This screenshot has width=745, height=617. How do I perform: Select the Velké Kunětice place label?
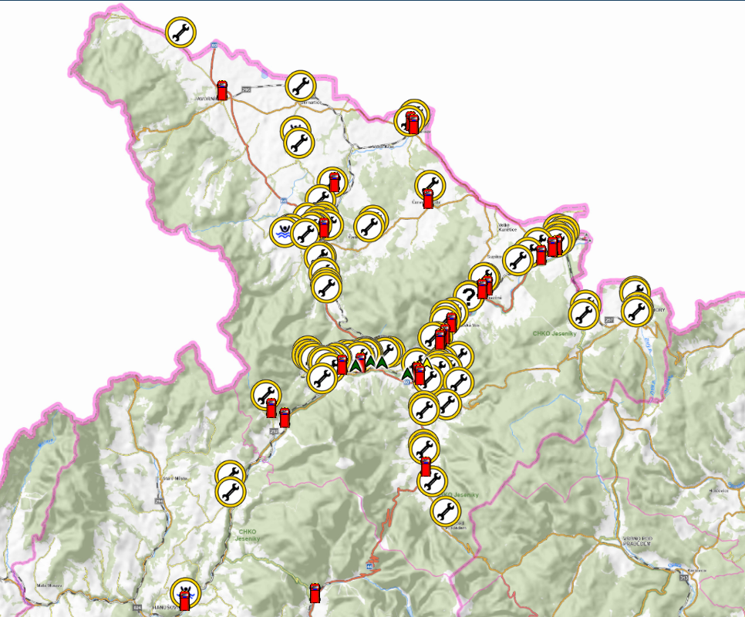coord(507,227)
